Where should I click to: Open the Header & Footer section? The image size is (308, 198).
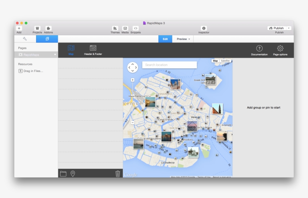coord(93,50)
